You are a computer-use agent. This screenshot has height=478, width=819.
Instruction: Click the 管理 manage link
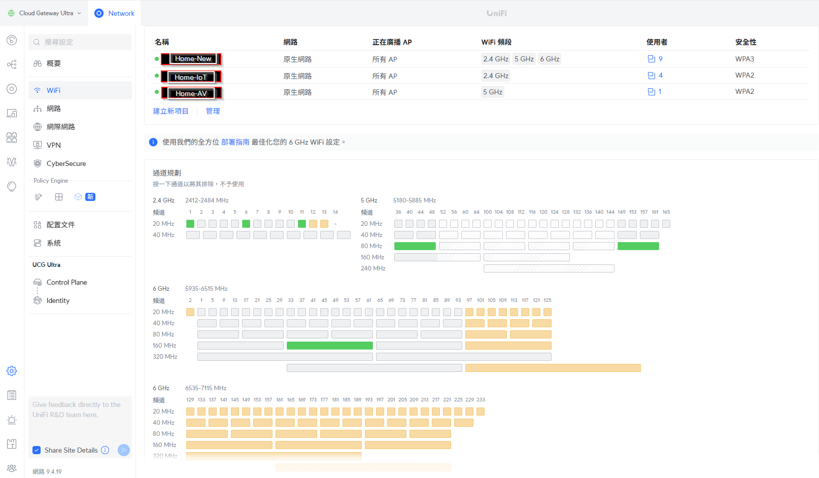(213, 111)
